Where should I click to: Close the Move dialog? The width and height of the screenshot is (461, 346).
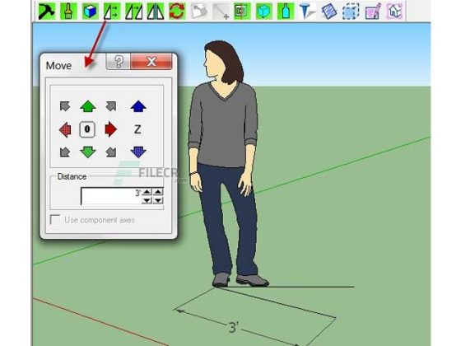coord(151,62)
